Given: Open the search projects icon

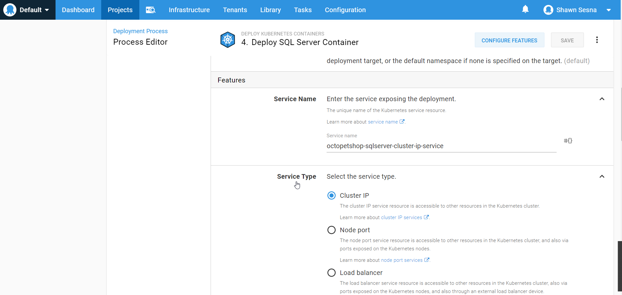Looking at the screenshot, I should point(150,10).
